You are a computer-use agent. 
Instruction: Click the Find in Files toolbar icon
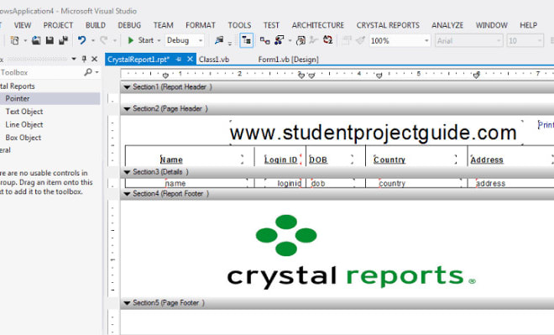(219, 40)
